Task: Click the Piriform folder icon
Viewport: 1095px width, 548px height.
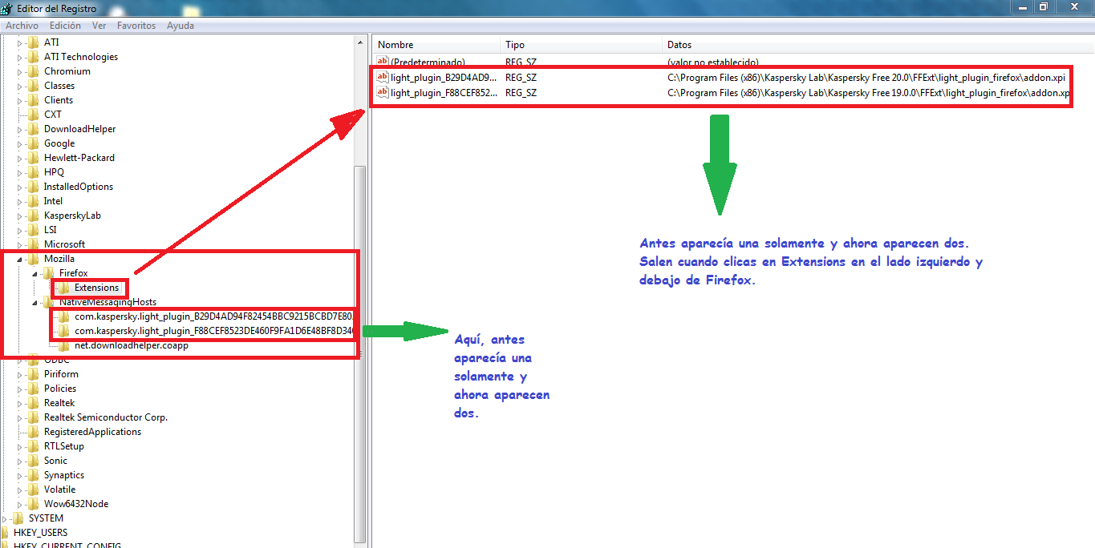Action: click(34, 374)
